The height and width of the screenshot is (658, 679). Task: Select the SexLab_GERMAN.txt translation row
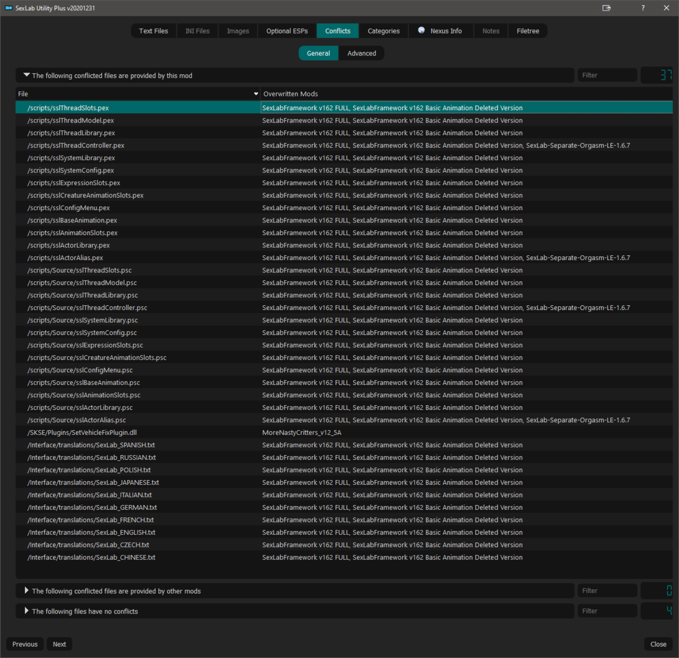(344, 508)
